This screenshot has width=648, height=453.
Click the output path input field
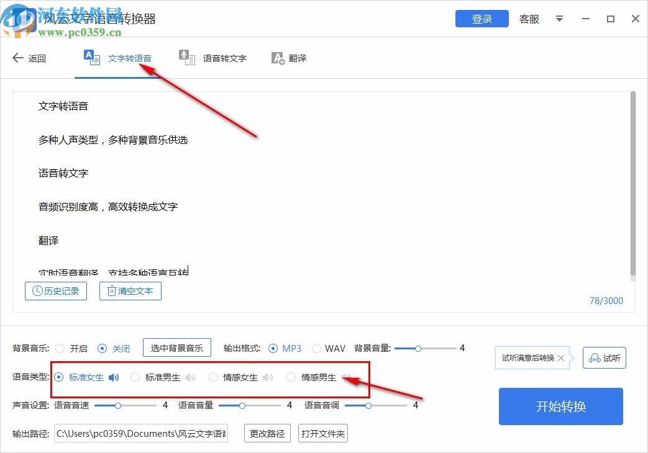[140, 433]
